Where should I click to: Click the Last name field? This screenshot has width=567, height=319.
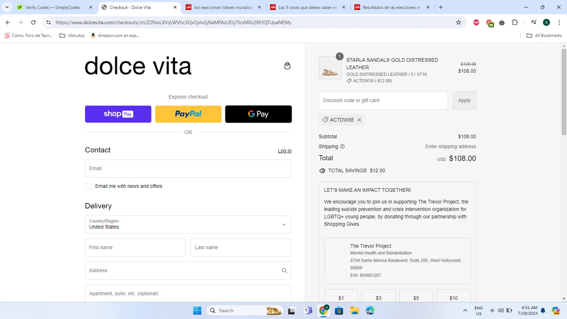coord(241,248)
